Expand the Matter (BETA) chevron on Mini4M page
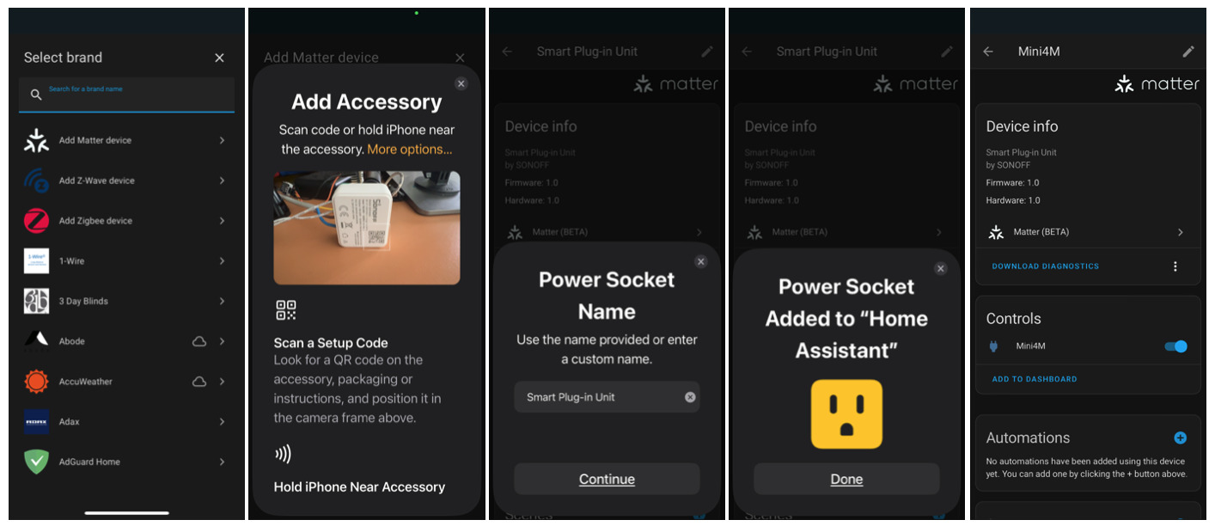 (x=1180, y=232)
